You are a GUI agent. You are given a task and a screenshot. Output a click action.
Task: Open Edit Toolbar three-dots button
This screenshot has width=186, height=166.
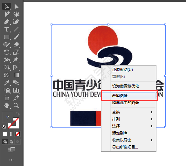[x=11, y=160]
